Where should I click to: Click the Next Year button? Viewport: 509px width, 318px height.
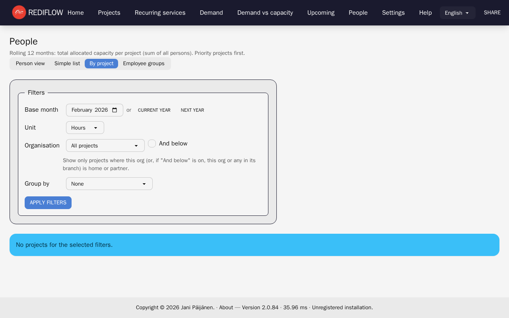(x=192, y=110)
